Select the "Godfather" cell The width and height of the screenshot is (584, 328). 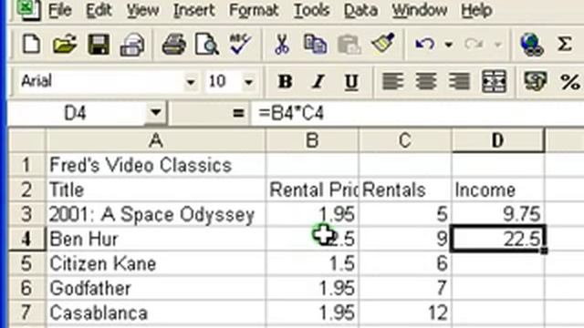click(x=156, y=288)
